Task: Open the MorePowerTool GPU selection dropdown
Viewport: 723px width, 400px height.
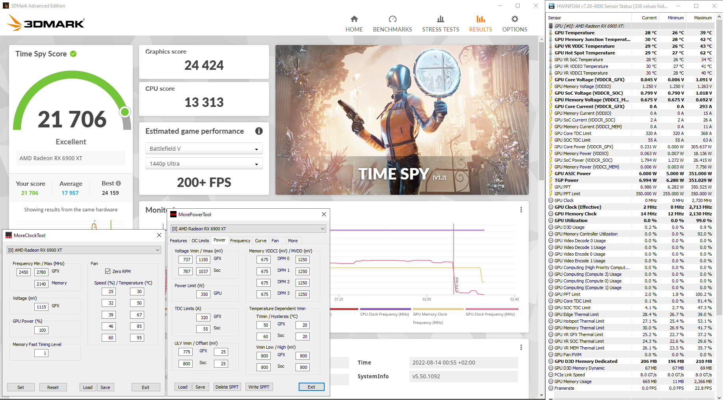Action: point(248,229)
